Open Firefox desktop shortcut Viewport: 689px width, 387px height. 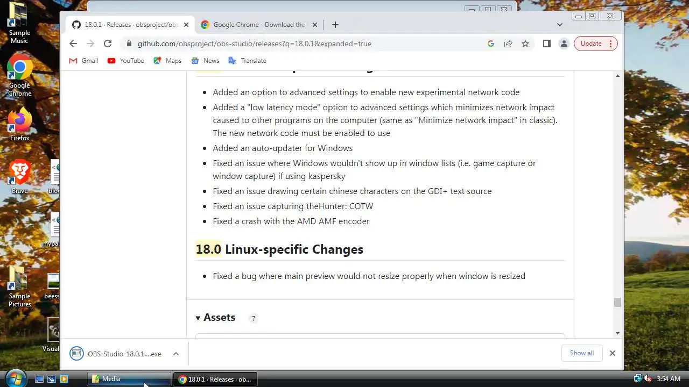pyautogui.click(x=19, y=124)
